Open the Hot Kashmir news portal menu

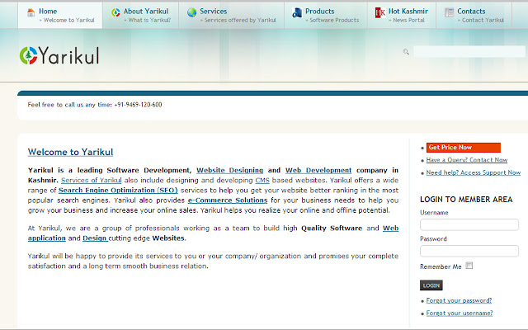coord(402,15)
